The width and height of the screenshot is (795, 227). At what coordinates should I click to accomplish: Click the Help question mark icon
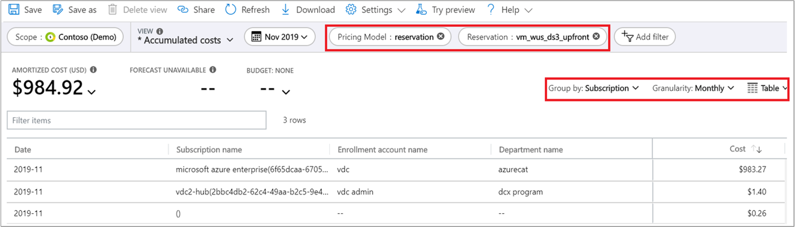pyautogui.click(x=491, y=9)
